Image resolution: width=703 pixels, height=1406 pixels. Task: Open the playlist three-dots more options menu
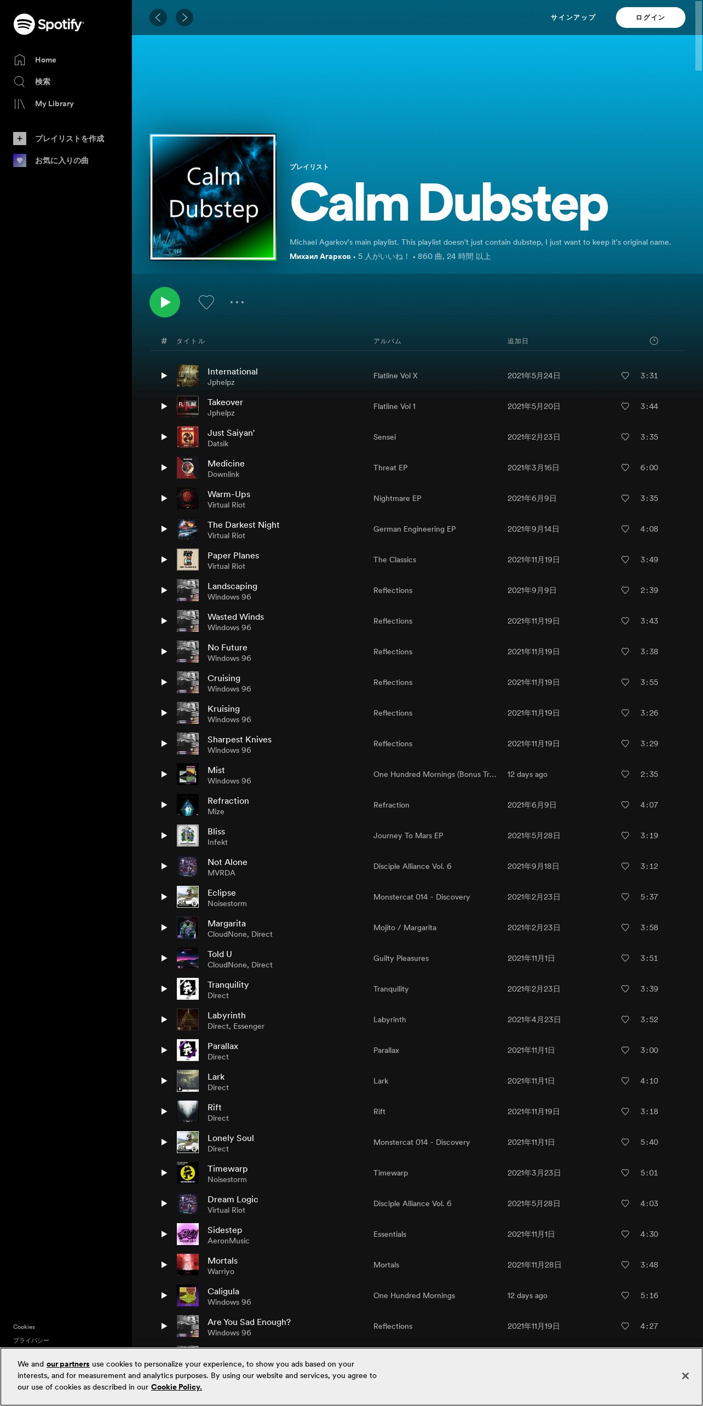coord(237,302)
